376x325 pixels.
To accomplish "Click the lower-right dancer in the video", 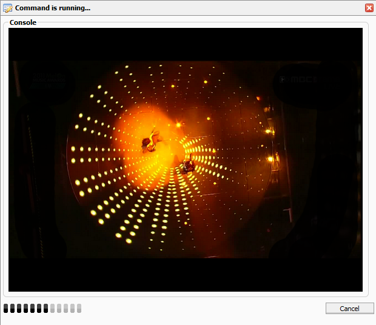I will point(187,164).
